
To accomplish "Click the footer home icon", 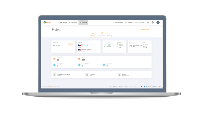I will click(110, 87).
